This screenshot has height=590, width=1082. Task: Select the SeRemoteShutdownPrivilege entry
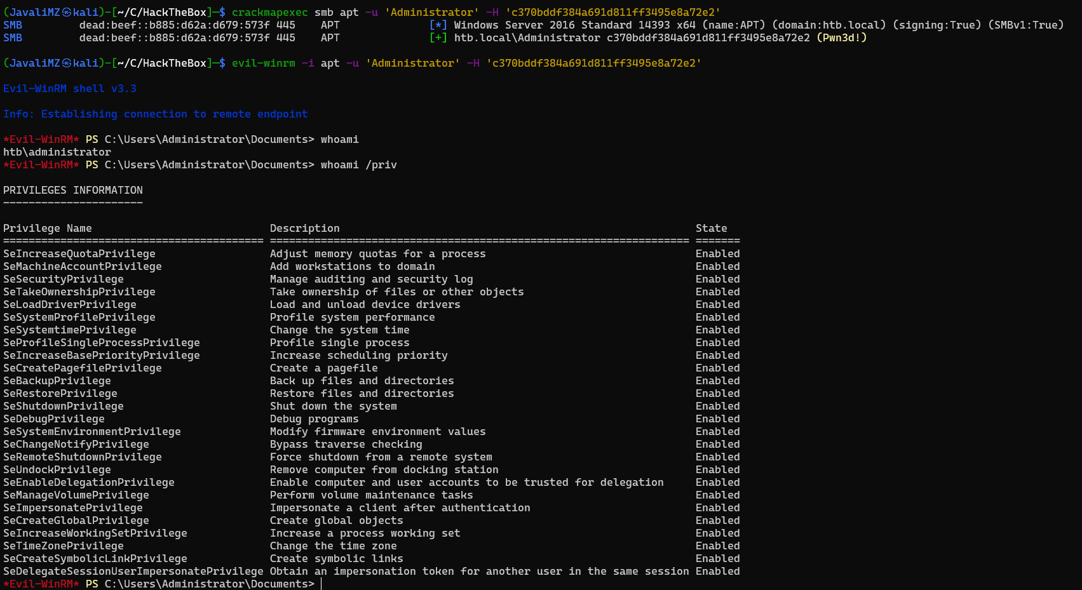[x=83, y=457]
